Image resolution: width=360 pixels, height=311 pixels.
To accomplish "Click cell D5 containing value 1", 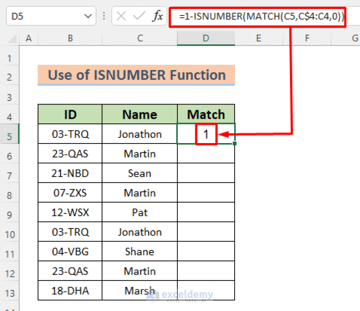I will tap(206, 134).
